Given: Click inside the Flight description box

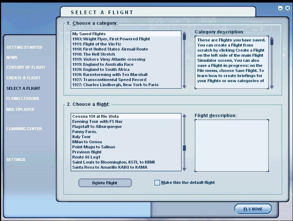Looking at the screenshot, I should [x=232, y=145].
